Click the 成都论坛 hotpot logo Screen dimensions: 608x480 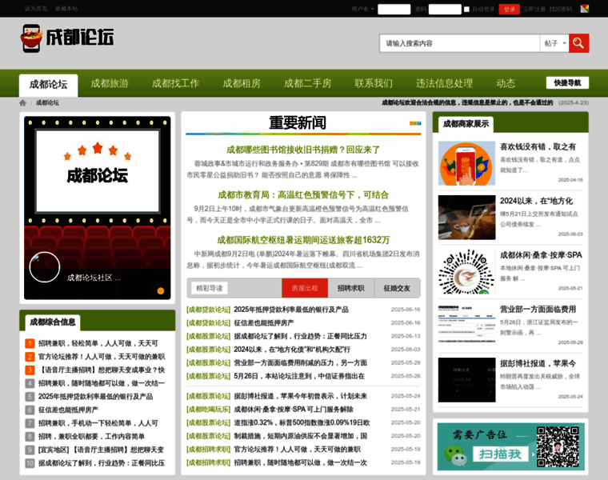pos(67,38)
